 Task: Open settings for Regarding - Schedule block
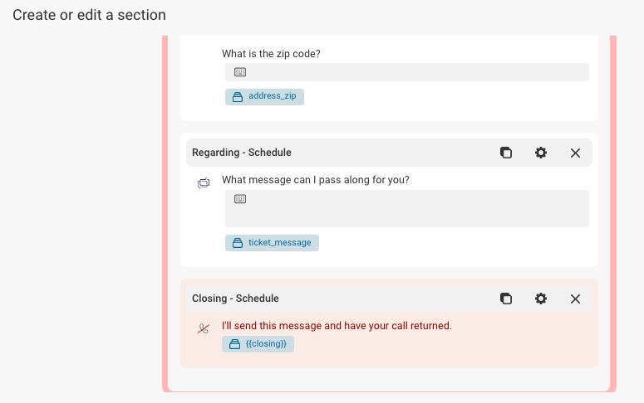pos(540,153)
